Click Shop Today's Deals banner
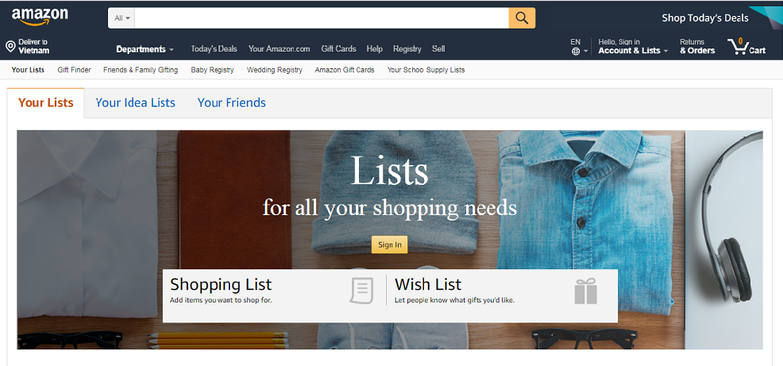 coord(705,18)
